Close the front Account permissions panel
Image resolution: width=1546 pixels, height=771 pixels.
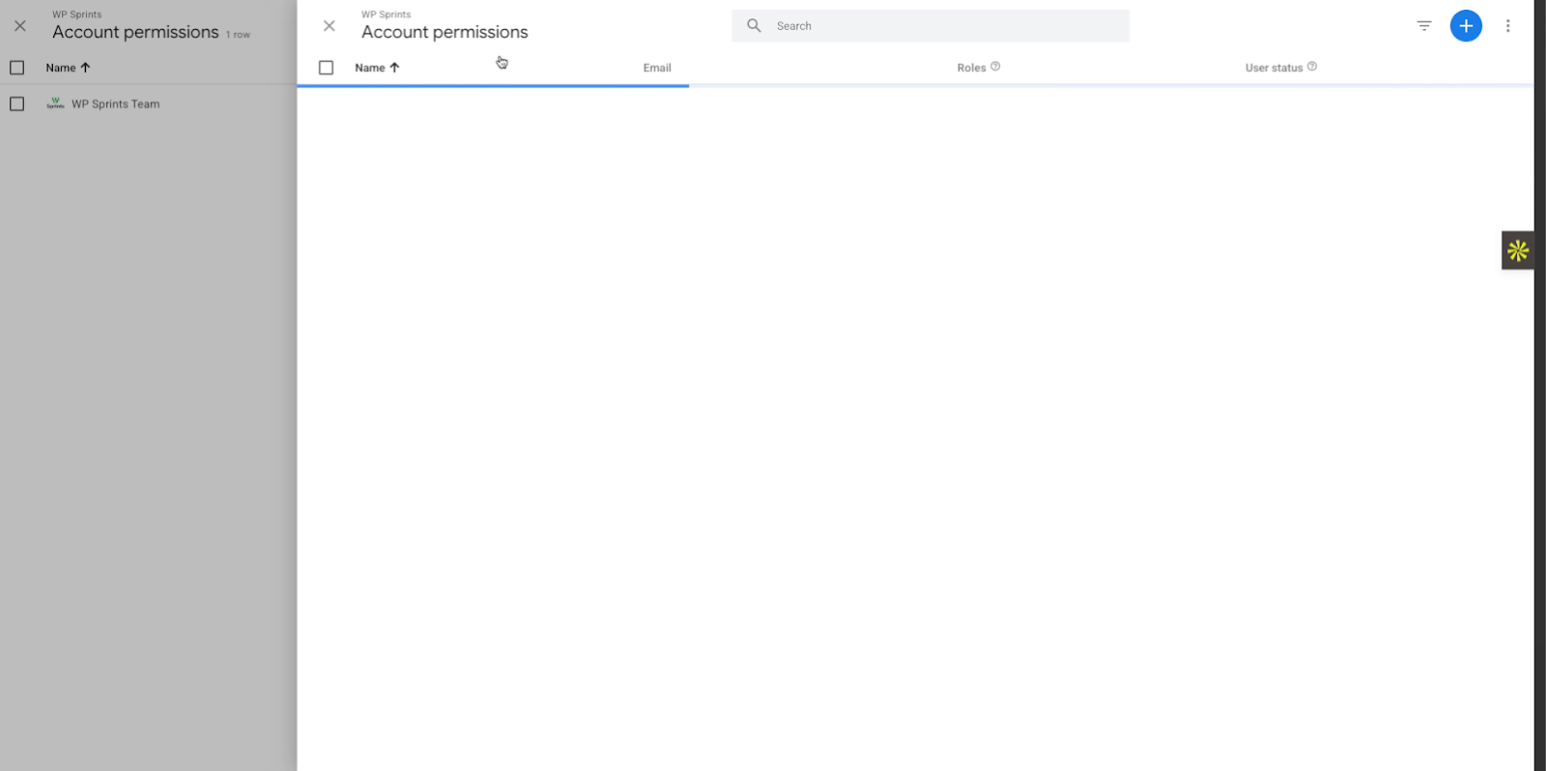point(329,26)
